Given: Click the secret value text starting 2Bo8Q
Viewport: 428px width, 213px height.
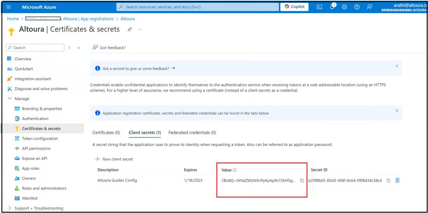Looking at the screenshot, I should (258, 180).
